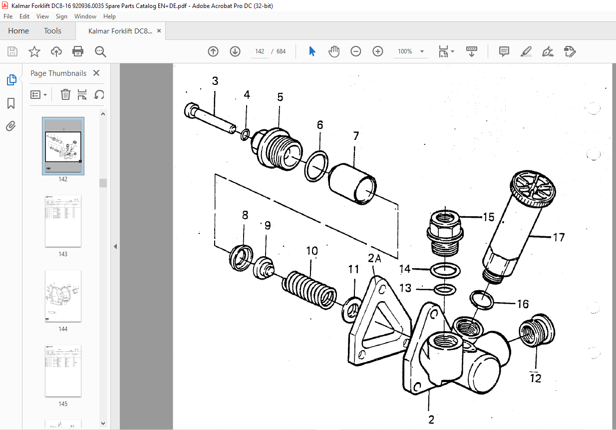
Task: Click the stamp tool icon
Action: (570, 51)
